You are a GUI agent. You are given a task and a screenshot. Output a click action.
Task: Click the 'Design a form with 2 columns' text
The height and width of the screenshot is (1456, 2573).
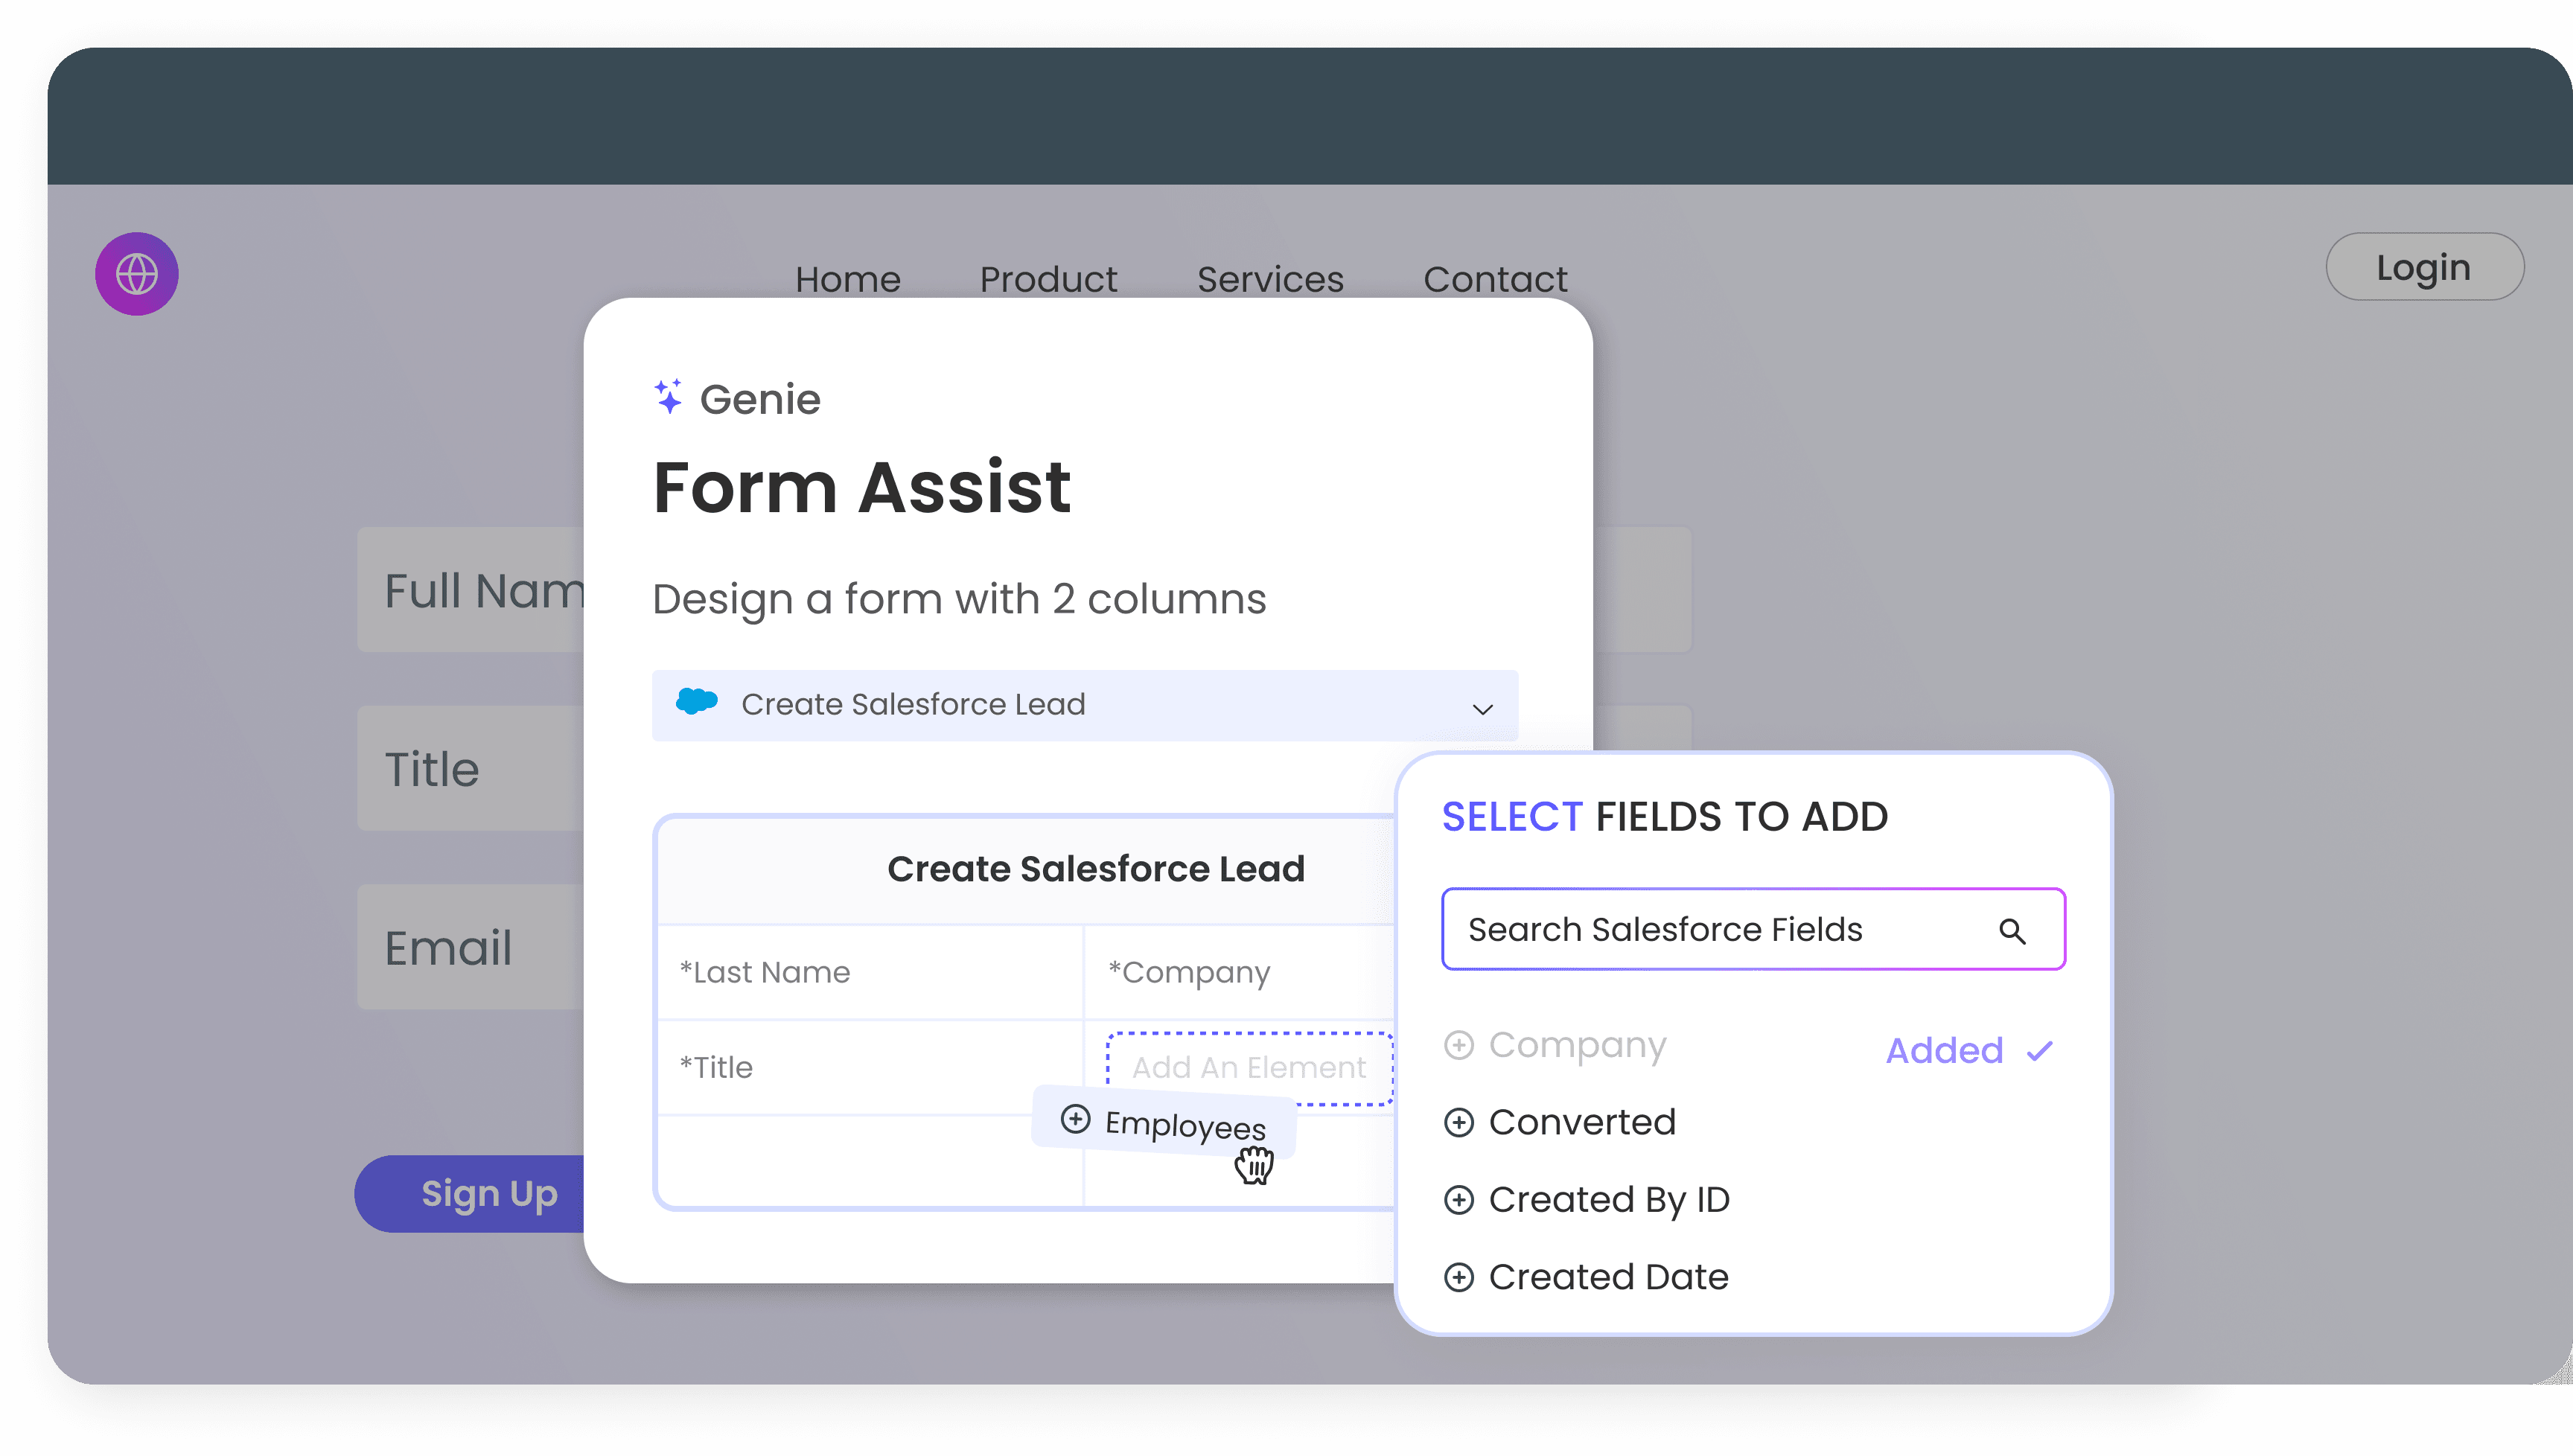click(x=959, y=600)
